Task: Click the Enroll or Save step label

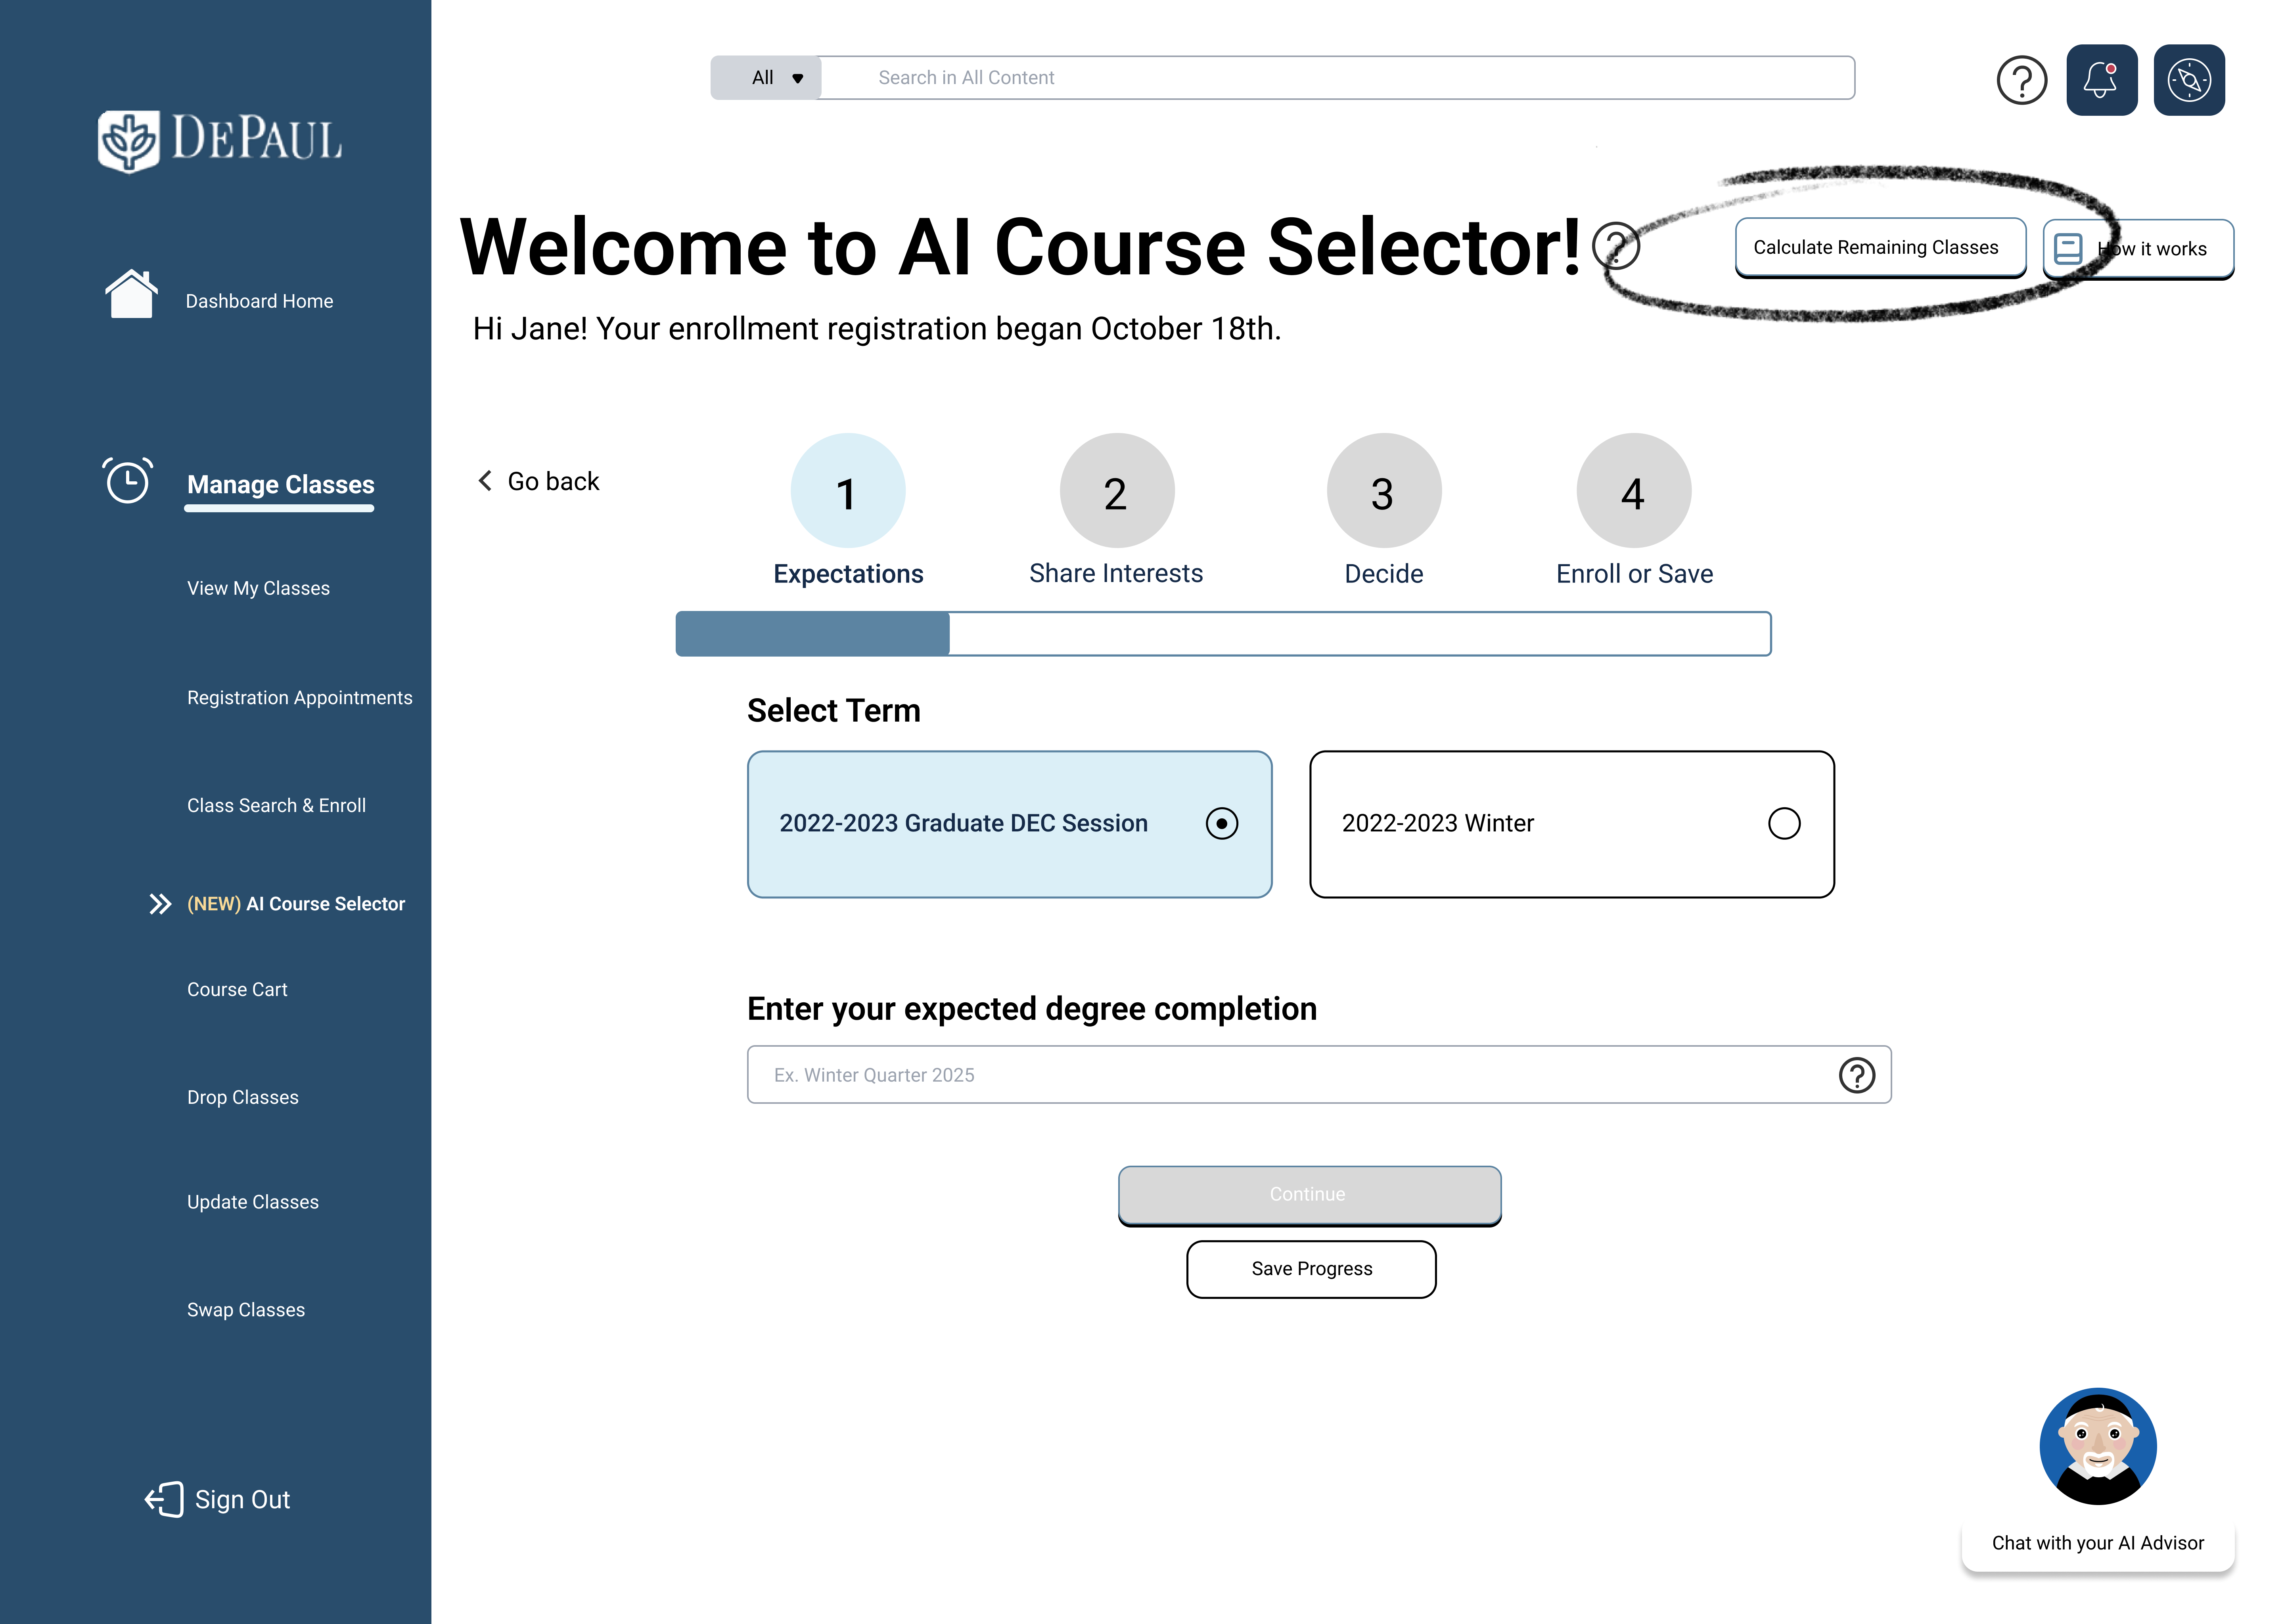Action: pos(1634,574)
